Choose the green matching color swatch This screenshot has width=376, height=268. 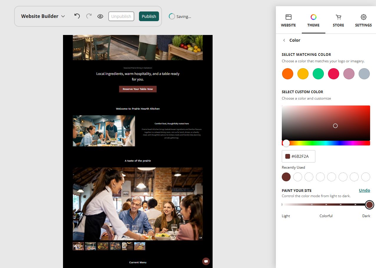pyautogui.click(x=318, y=74)
